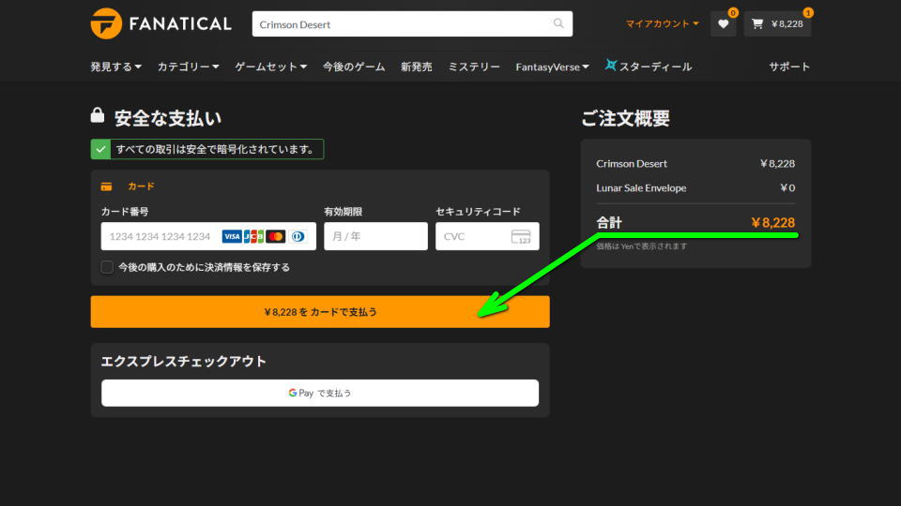Focus the 有効期限 month/year field

click(375, 237)
